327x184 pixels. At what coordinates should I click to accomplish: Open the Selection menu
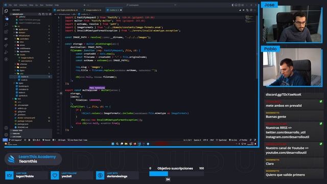click(x=23, y=5)
